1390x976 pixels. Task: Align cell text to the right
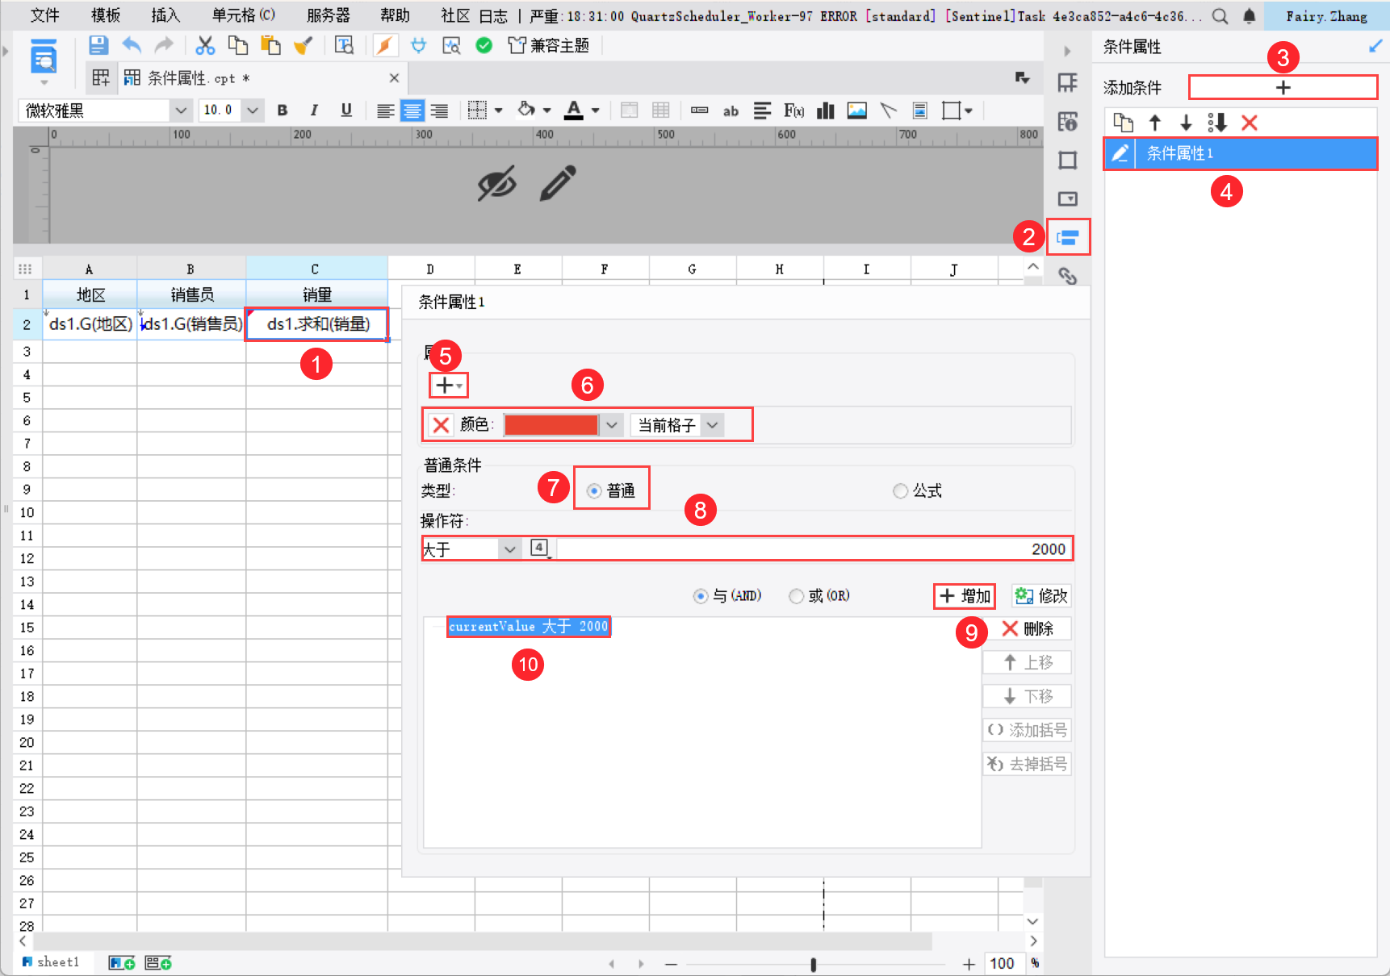tap(439, 111)
